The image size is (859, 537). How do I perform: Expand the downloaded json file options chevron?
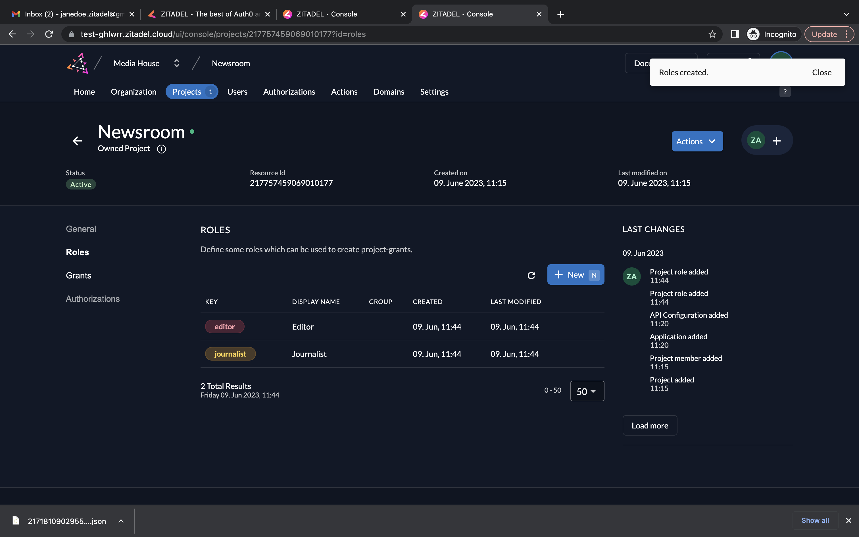pos(121,521)
